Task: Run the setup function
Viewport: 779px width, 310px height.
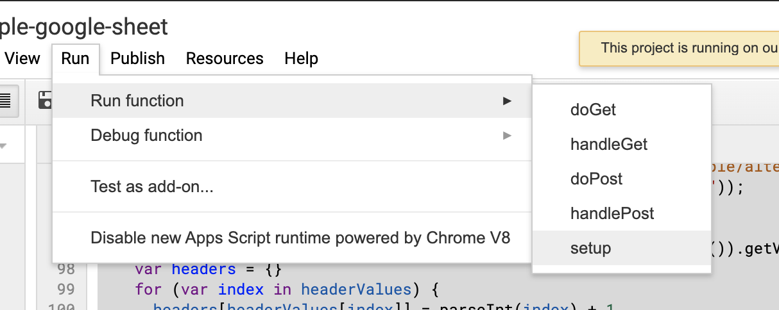Action: pyautogui.click(x=622, y=248)
